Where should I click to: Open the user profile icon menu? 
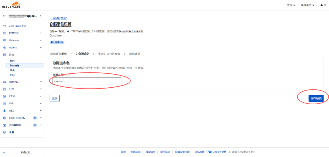point(323,5)
